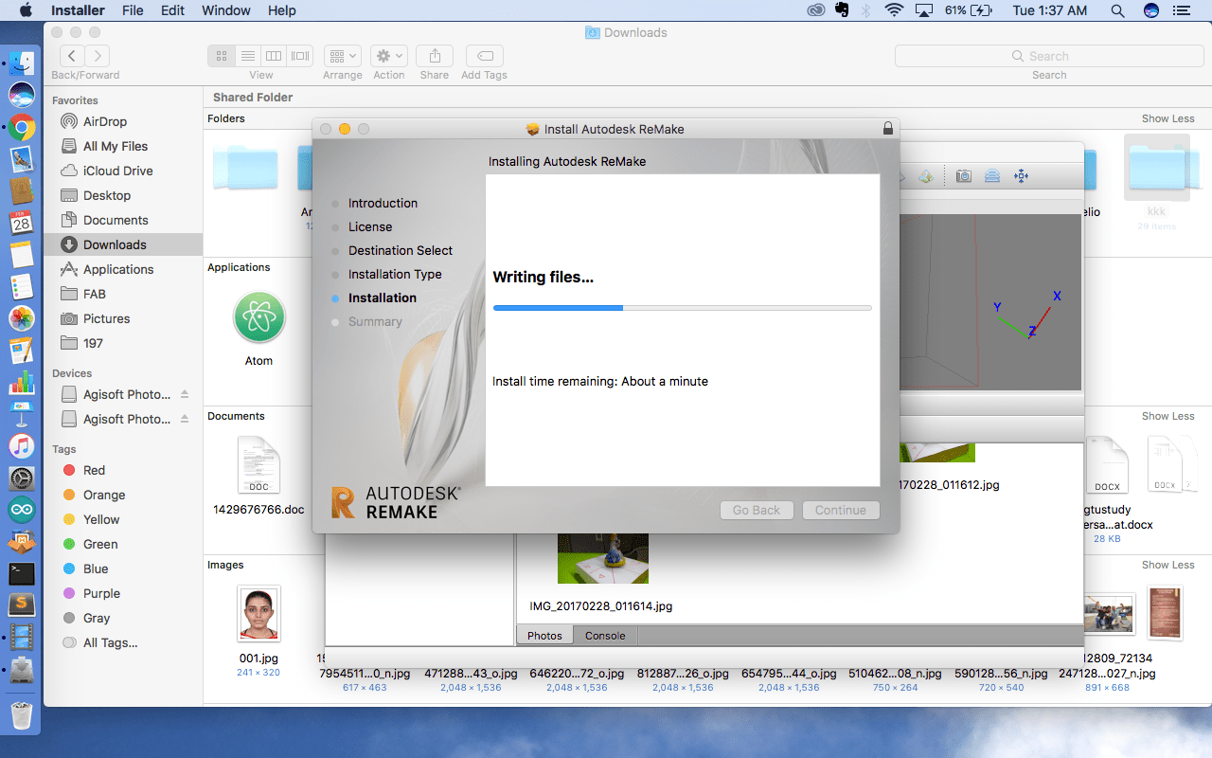
Task: Open the Reminders app in Dock
Action: point(21,286)
